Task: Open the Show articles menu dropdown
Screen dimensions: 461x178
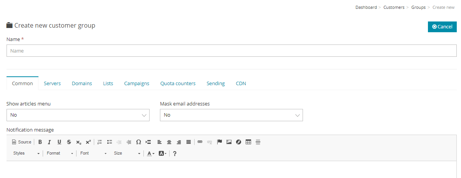Action: point(78,115)
